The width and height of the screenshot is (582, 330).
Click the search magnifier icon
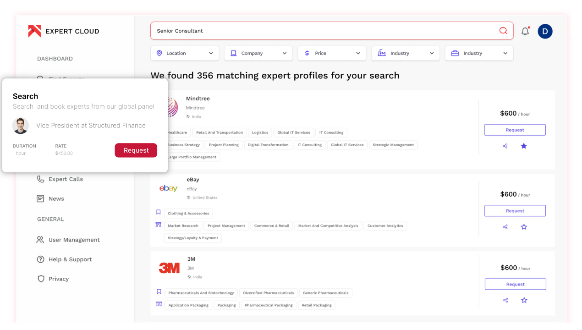503,31
